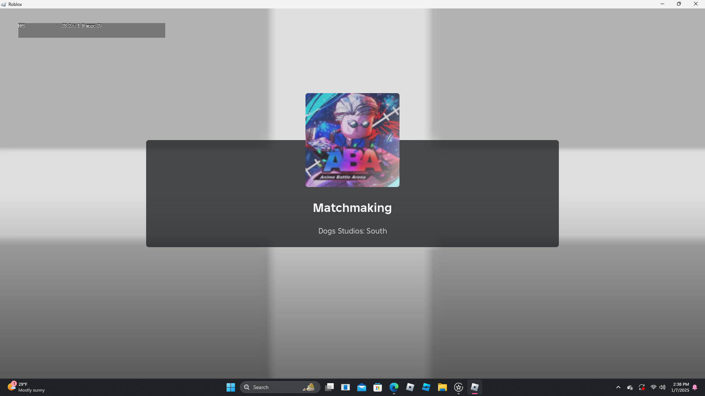Open the volume speaker control
Image resolution: width=705 pixels, height=396 pixels.
point(662,387)
